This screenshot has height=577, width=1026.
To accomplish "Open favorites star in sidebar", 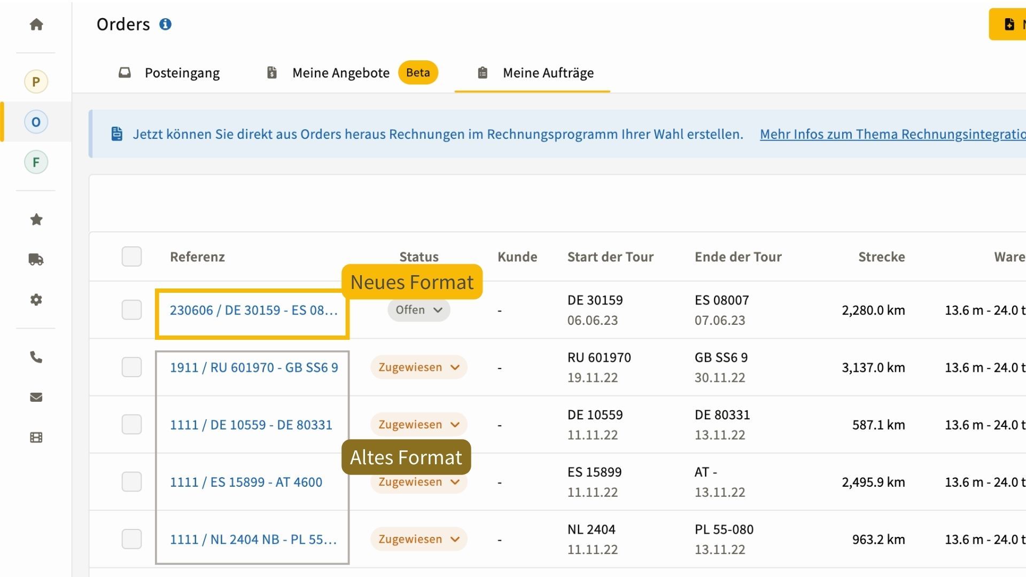I will (x=36, y=220).
